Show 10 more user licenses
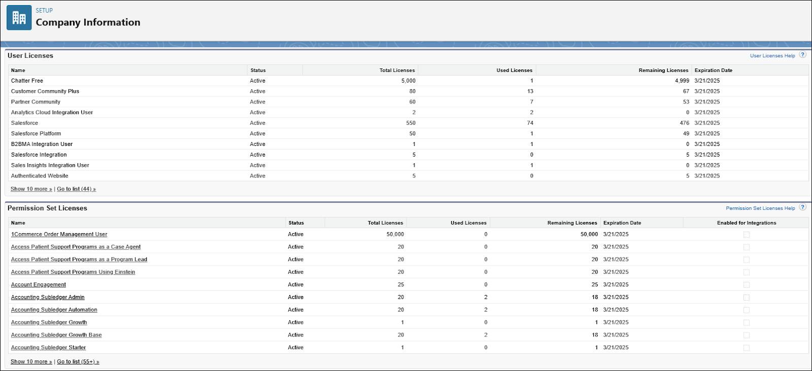 (x=31, y=189)
